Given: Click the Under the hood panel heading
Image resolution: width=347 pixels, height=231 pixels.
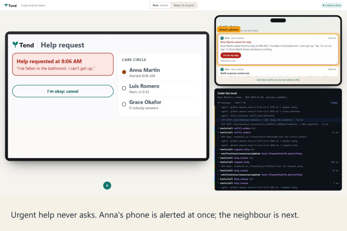Looking at the screenshot, I should [x=227, y=93].
